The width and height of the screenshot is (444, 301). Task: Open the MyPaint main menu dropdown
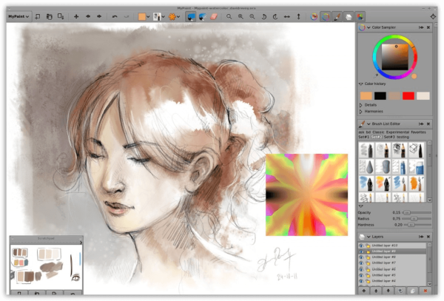click(18, 15)
